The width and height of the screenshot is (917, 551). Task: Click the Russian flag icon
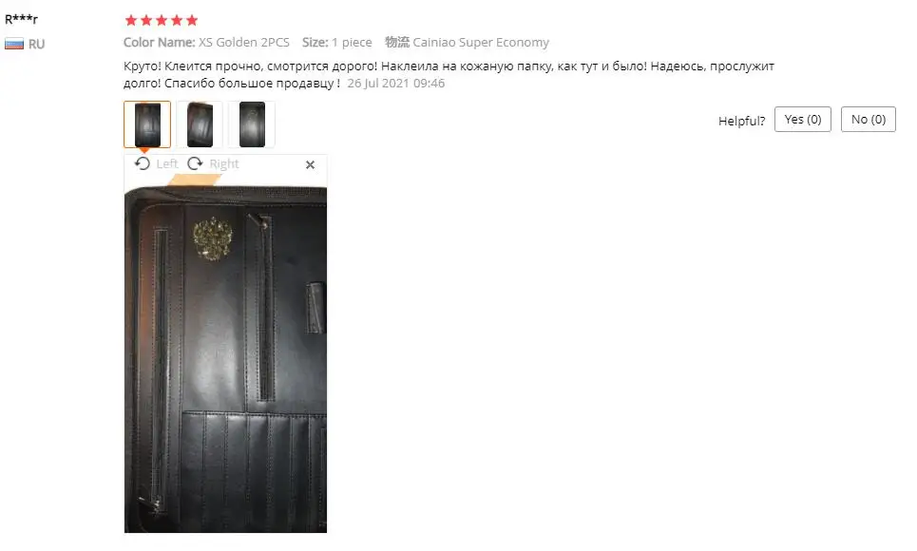[x=14, y=44]
